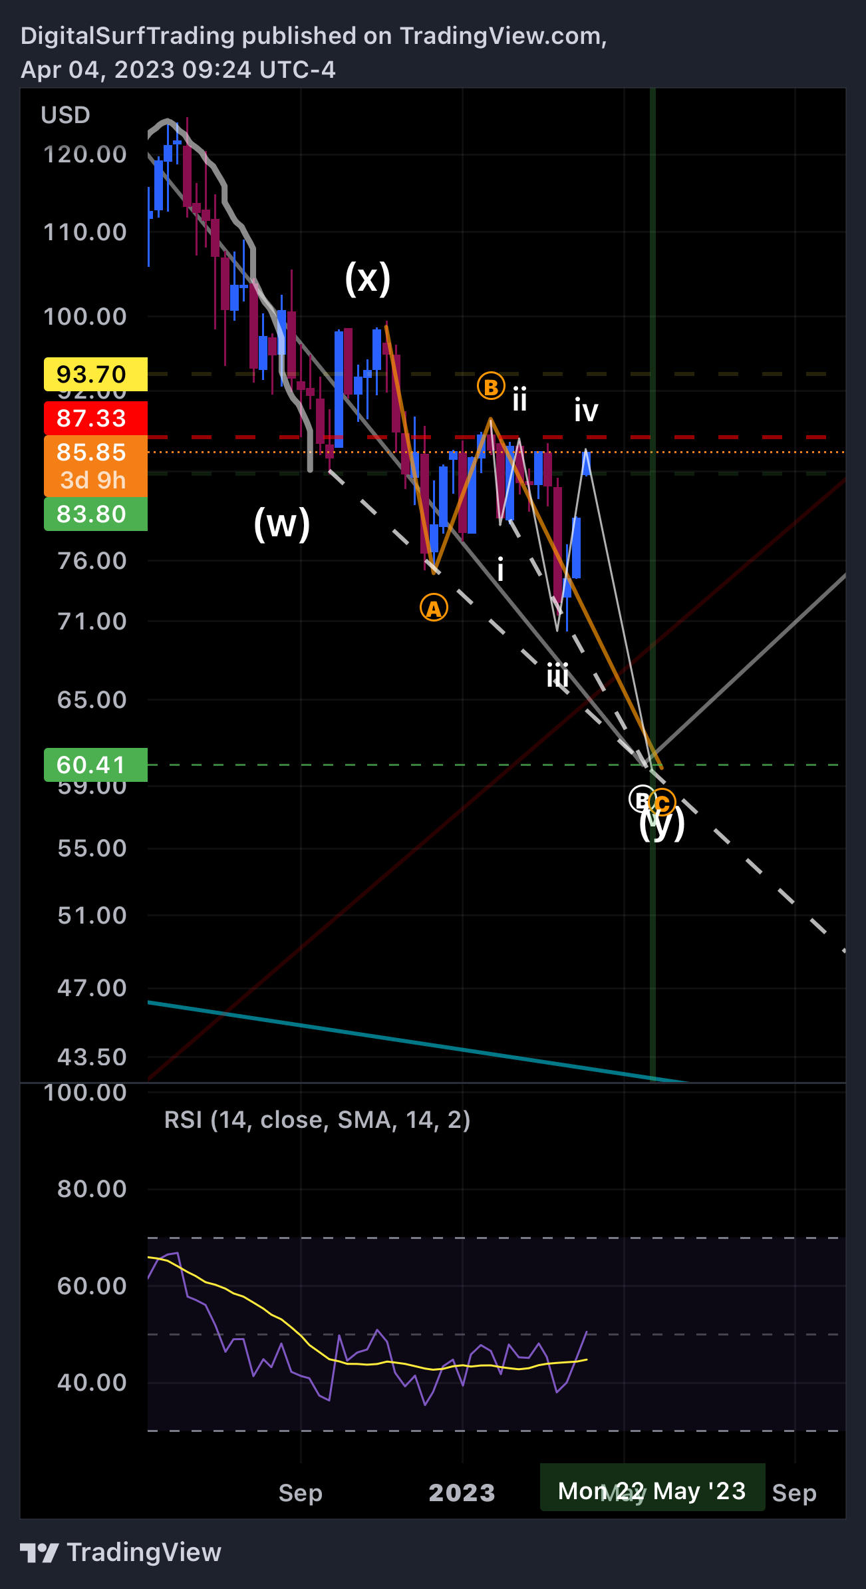Click the RSI 40.00 axis label
The height and width of the screenshot is (1589, 866).
(x=92, y=1383)
